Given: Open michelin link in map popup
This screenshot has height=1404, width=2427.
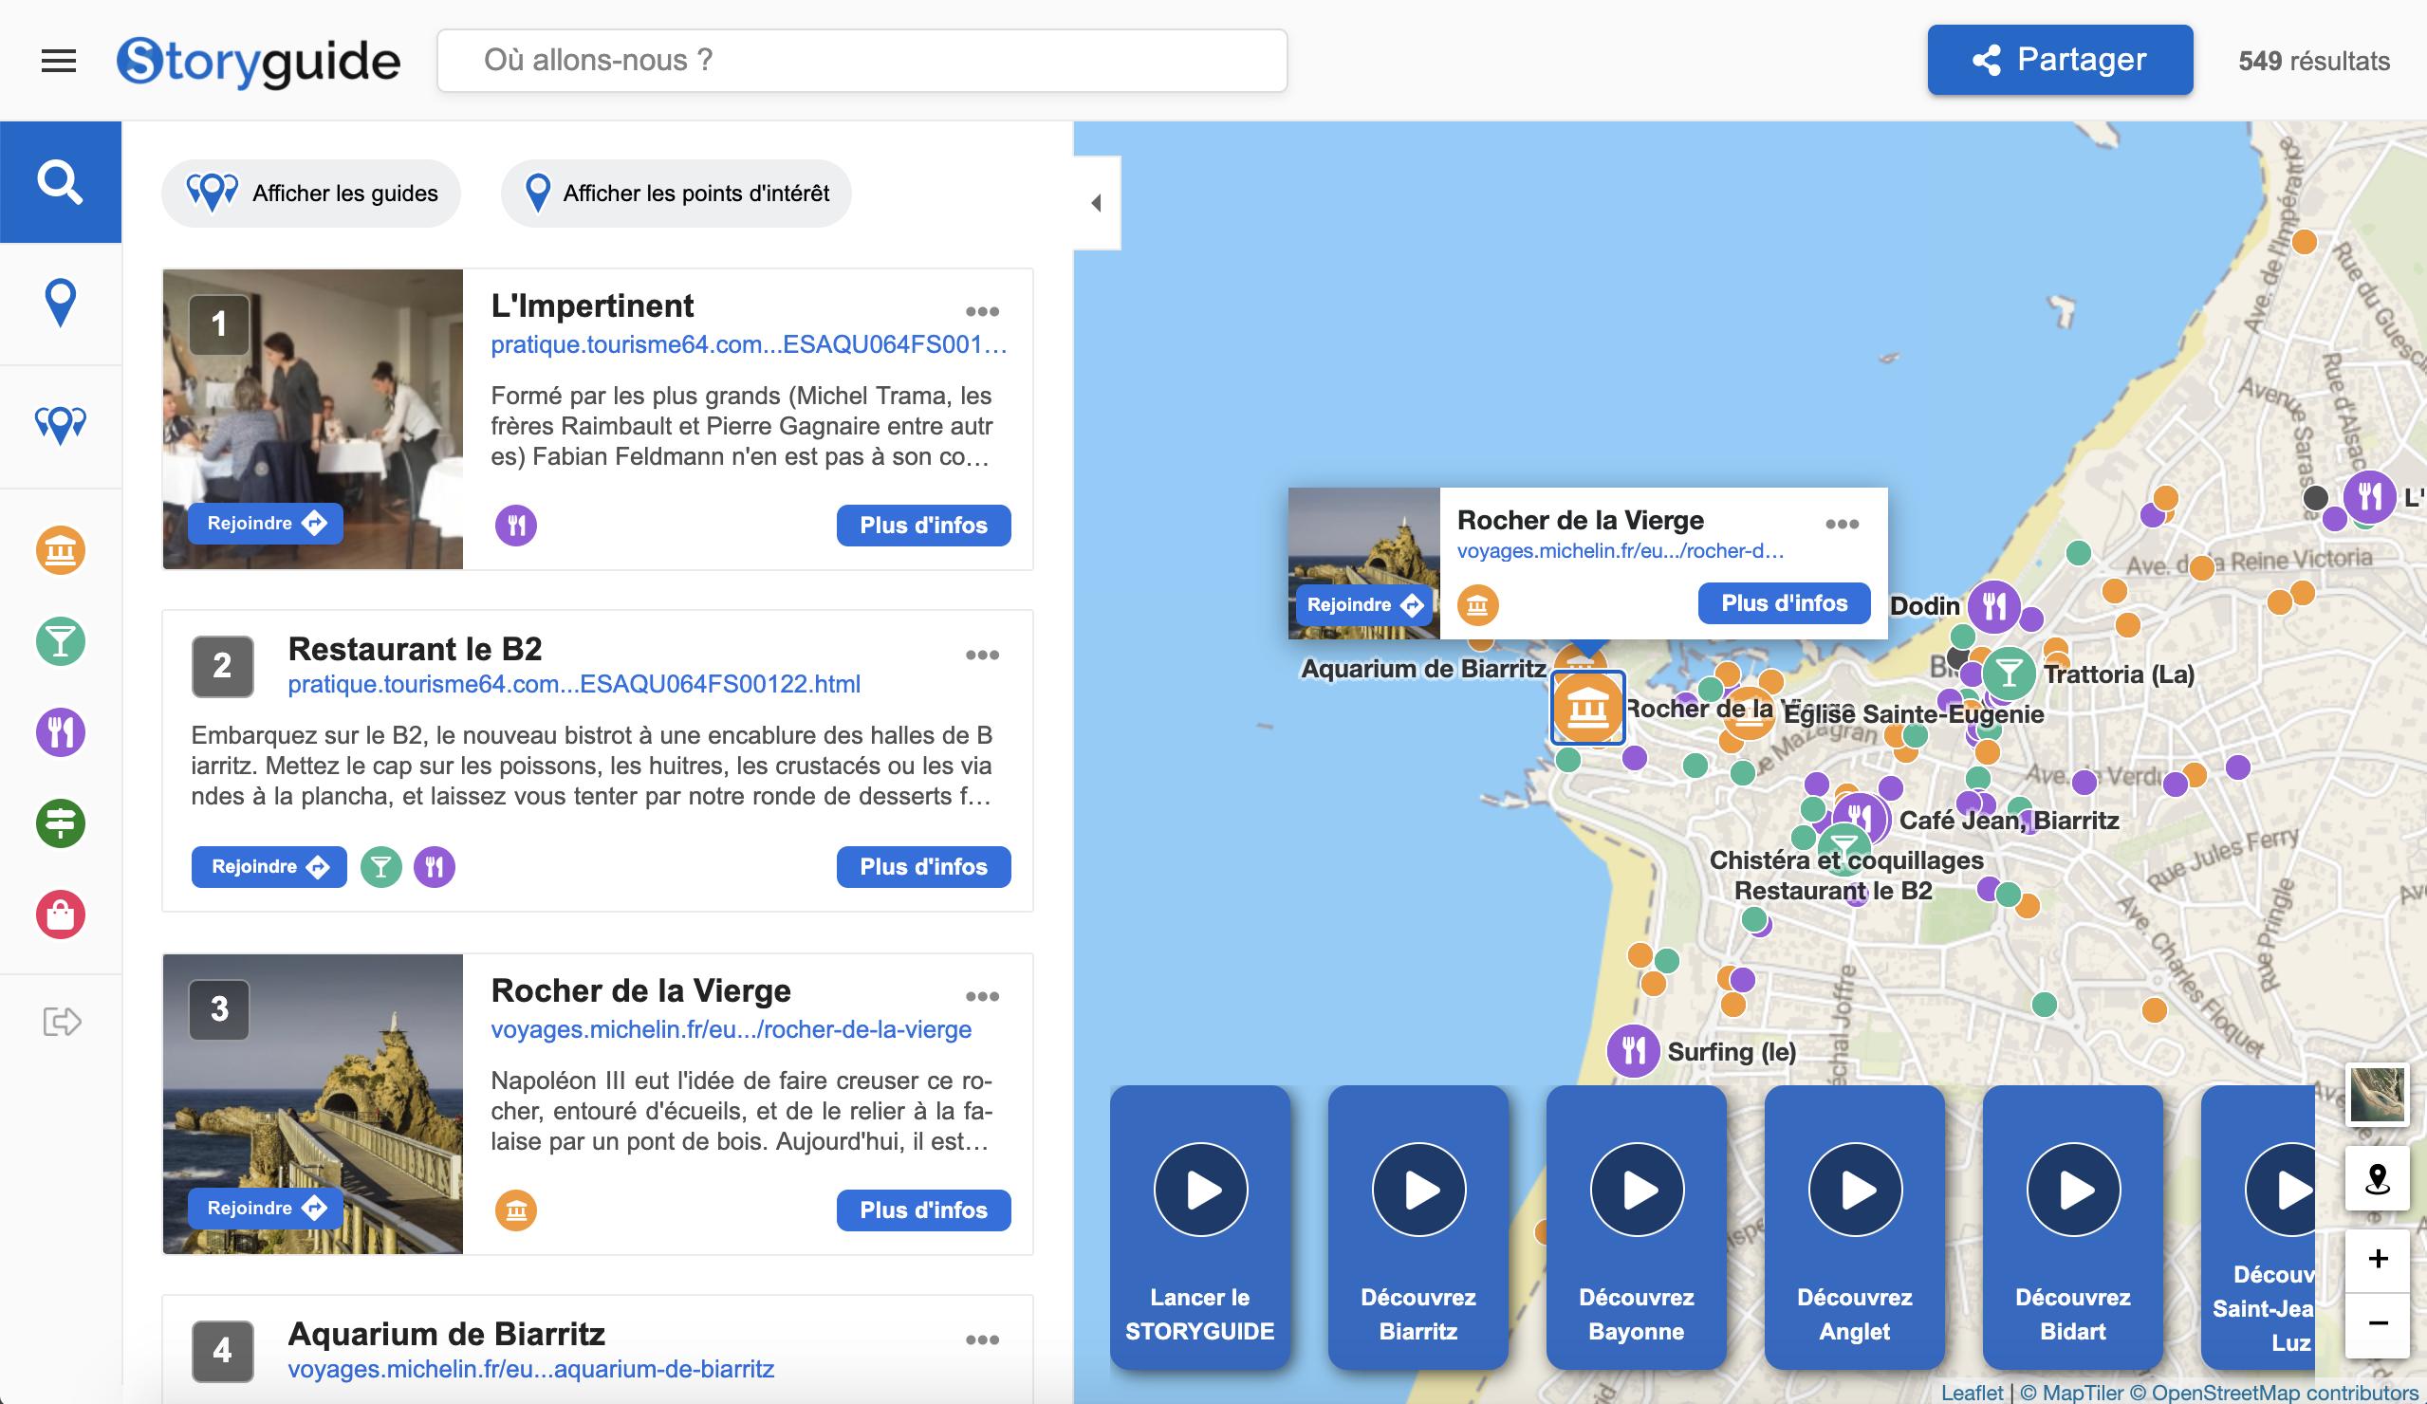Looking at the screenshot, I should tap(1620, 551).
